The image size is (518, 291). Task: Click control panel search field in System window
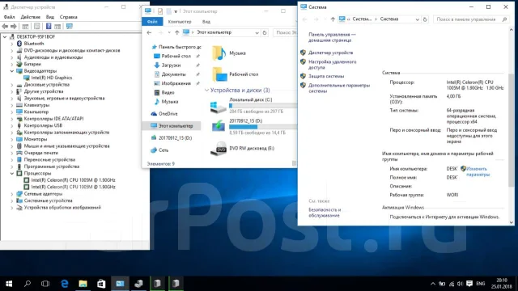tap(471, 19)
